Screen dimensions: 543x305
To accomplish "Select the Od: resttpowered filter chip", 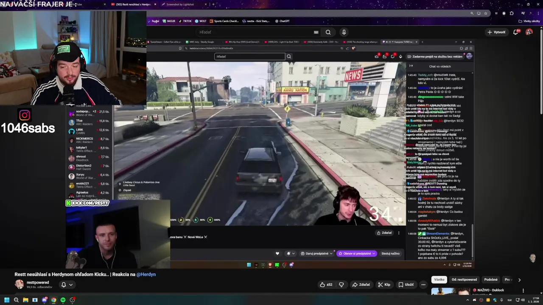I will (x=464, y=280).
